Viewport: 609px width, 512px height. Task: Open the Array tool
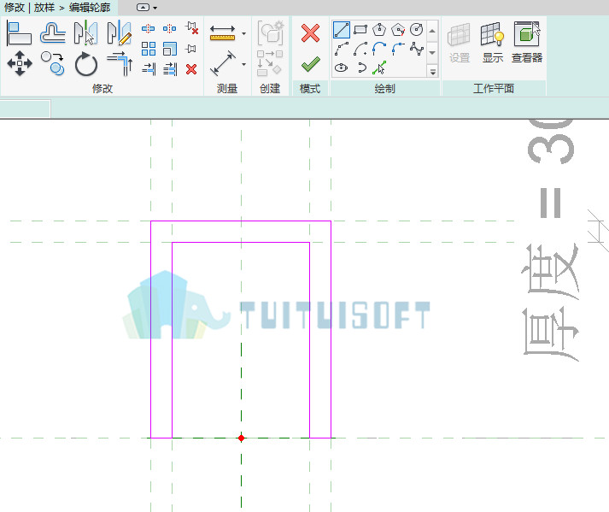(x=149, y=49)
